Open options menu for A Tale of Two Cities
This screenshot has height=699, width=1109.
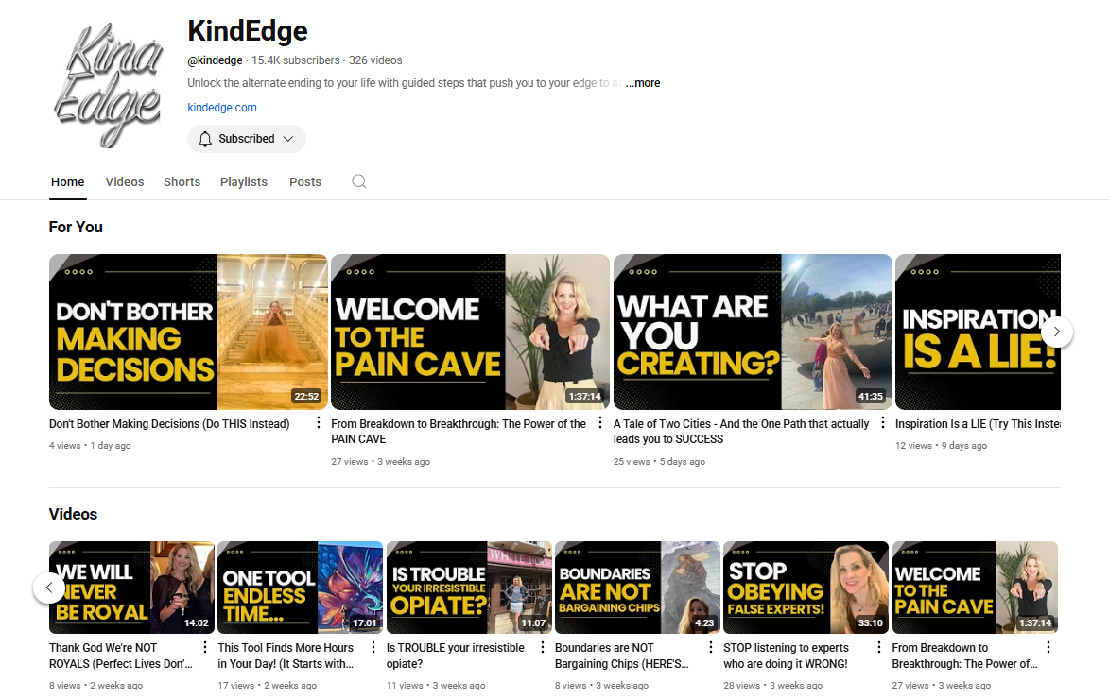883,422
